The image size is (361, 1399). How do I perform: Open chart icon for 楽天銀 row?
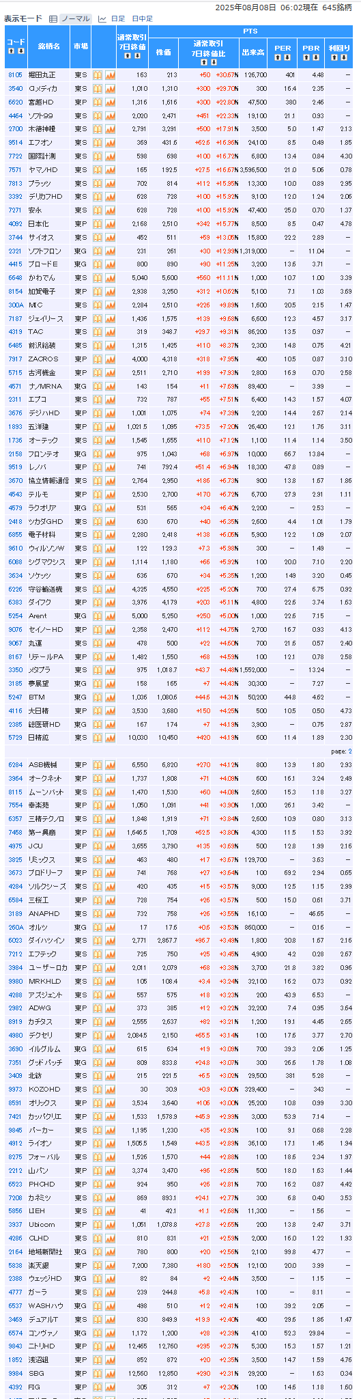110,1266
